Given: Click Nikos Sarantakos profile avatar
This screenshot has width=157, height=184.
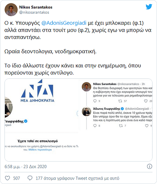Looking at the screenshot, I should [x=11, y=10].
